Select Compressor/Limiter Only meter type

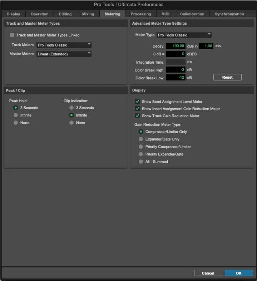pos(141,132)
